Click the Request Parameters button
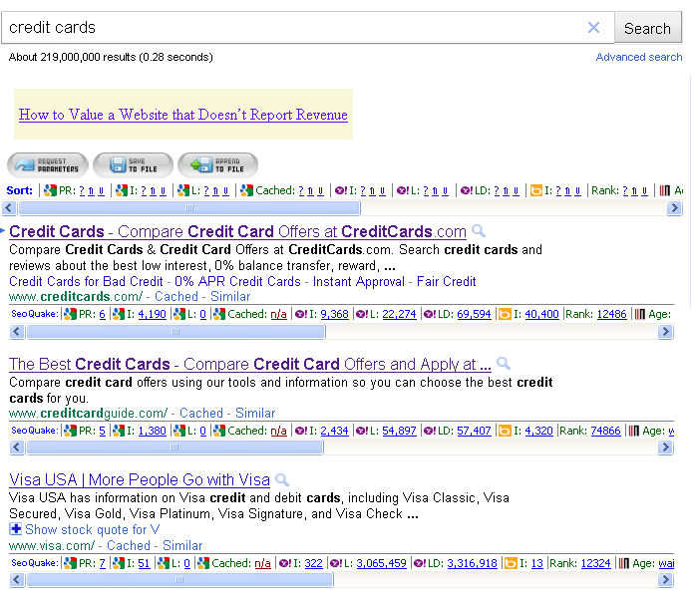 point(47,165)
